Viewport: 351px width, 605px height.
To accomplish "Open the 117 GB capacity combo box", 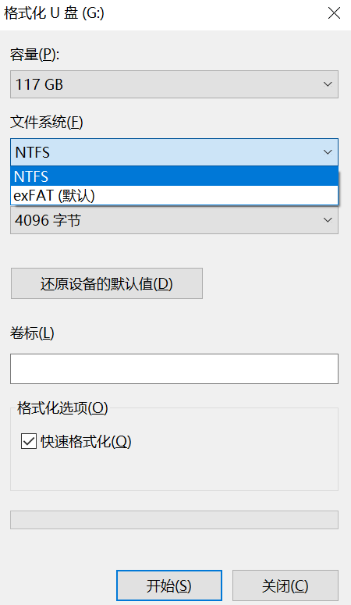I will pos(175,84).
